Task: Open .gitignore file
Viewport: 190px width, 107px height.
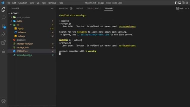Action: (32, 40)
